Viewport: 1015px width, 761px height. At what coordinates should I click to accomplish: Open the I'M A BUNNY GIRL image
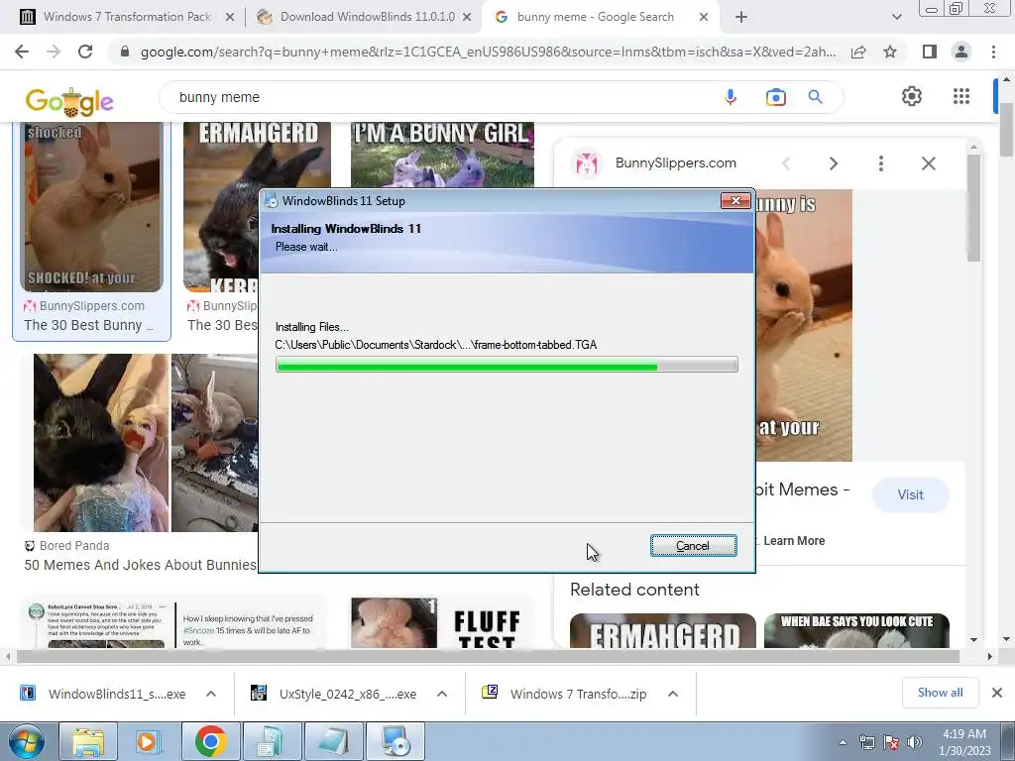coord(442,154)
